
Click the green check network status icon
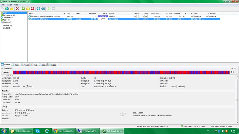point(182,126)
